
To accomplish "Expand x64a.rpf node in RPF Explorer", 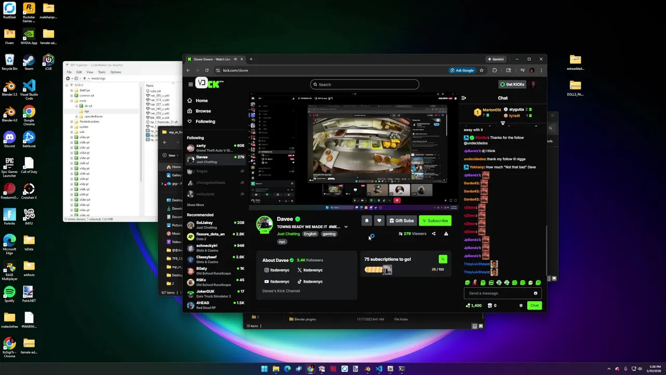I will [72, 137].
